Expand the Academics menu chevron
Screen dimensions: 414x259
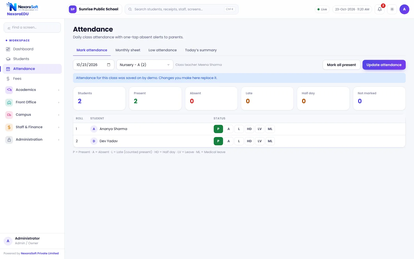(x=59, y=90)
